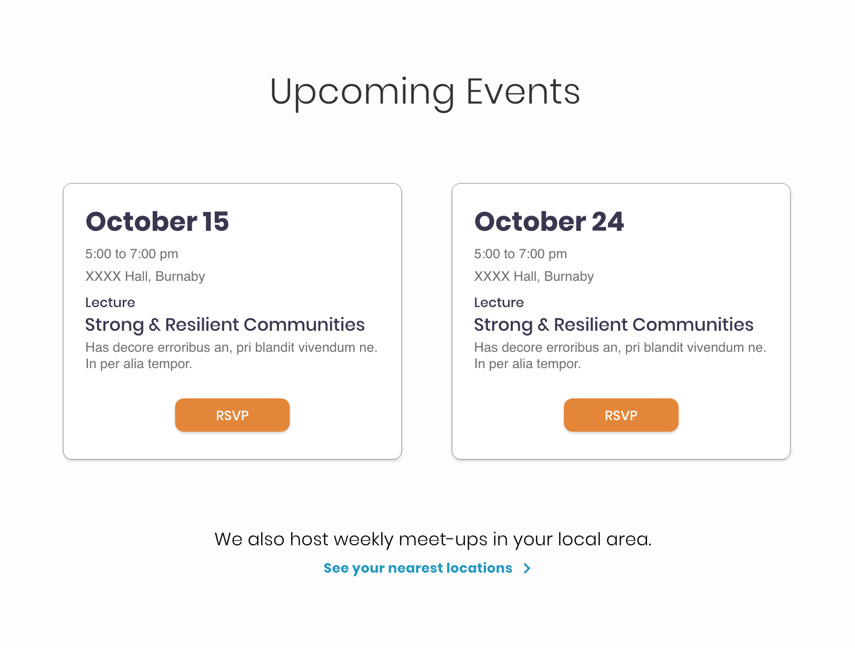The height and width of the screenshot is (651, 855).
Task: Click the XXXX Hall, Burnaby venue on right card
Action: pyautogui.click(x=533, y=276)
